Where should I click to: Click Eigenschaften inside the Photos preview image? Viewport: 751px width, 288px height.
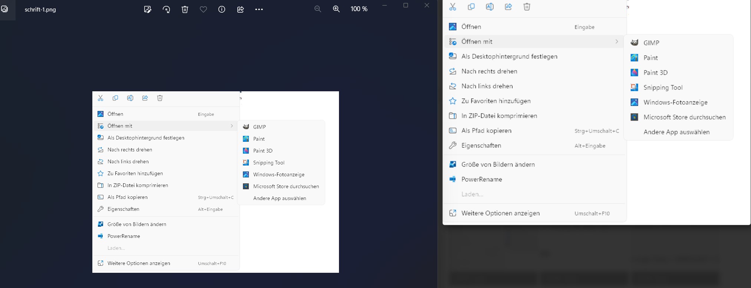click(166, 209)
